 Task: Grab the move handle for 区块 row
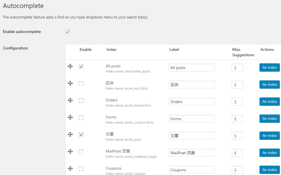70,83
